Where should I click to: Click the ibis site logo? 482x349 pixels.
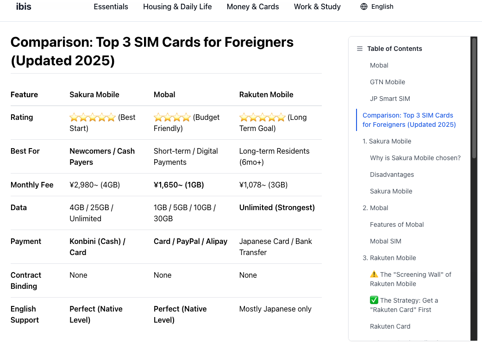24,6
